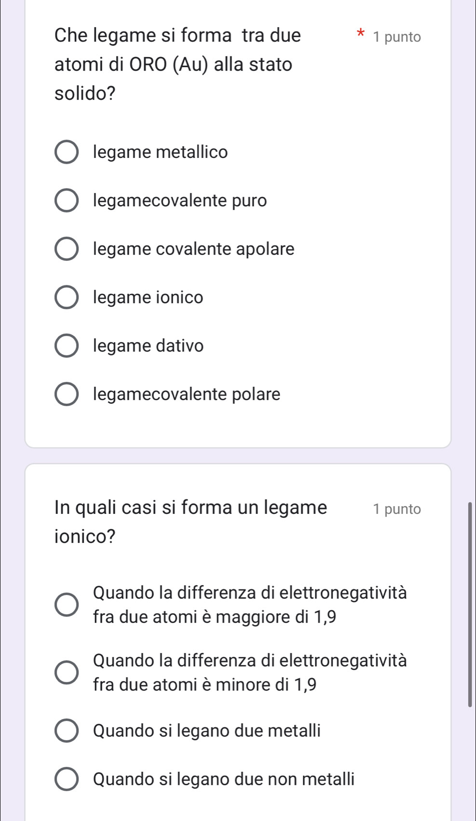The height and width of the screenshot is (821, 476).
Task: Click the 'legame metallico' label text
Action: point(160,153)
